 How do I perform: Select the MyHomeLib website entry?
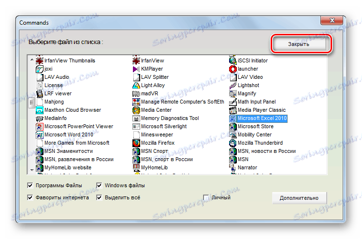tap(68, 167)
